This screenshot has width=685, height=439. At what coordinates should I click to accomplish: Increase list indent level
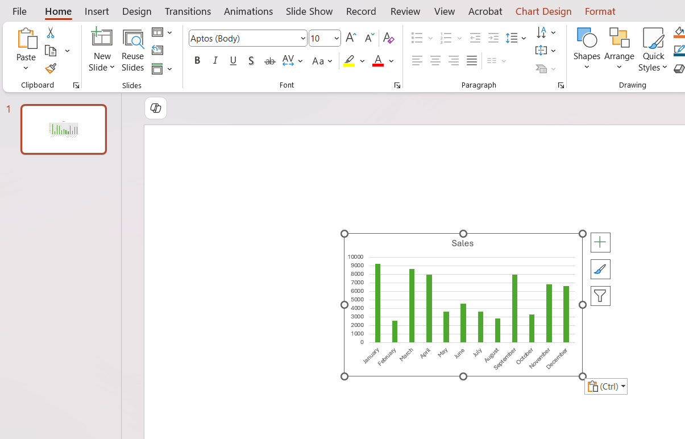pyautogui.click(x=493, y=38)
